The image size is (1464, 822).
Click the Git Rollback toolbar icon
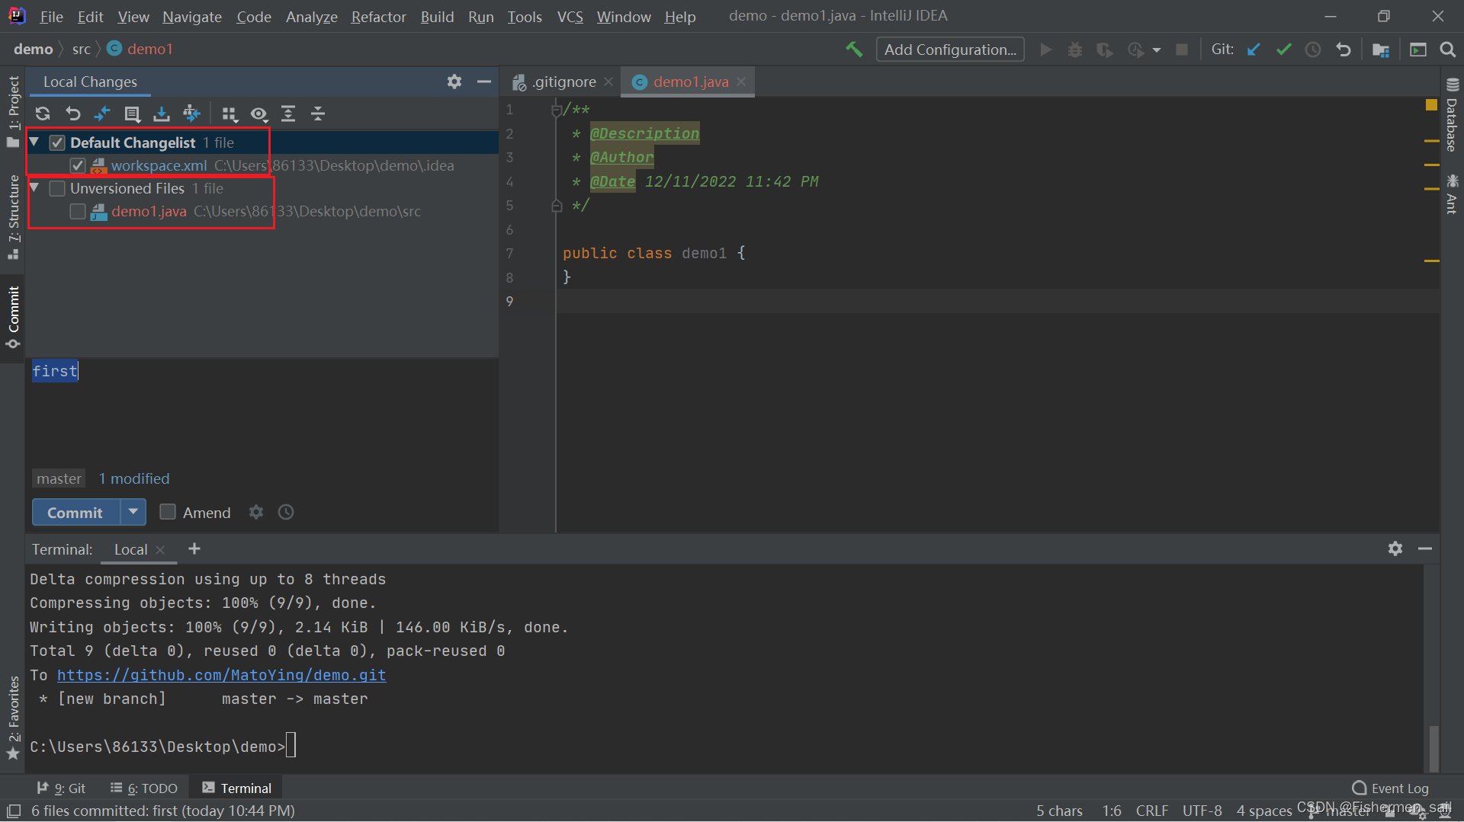[1344, 50]
